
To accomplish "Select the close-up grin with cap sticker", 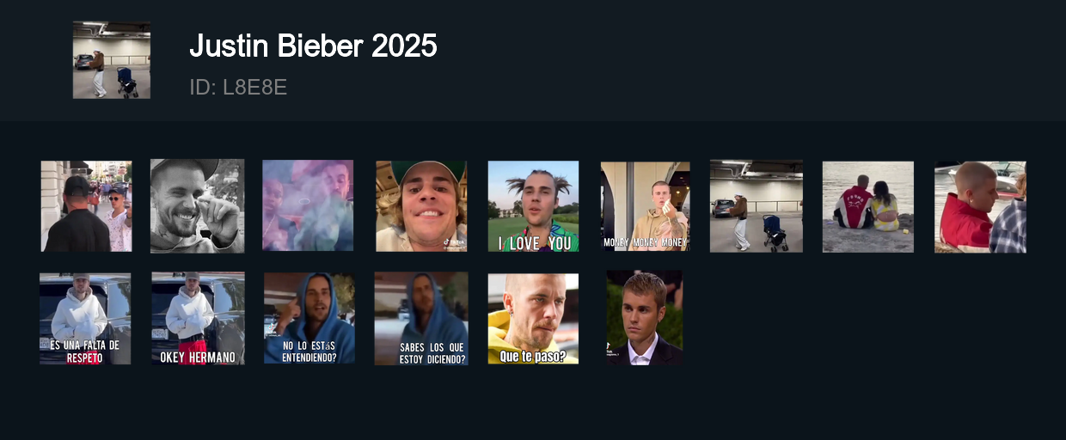I will click(x=421, y=206).
